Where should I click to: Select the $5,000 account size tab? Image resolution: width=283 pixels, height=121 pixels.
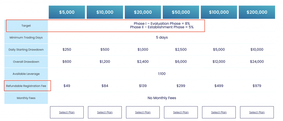click(67, 12)
